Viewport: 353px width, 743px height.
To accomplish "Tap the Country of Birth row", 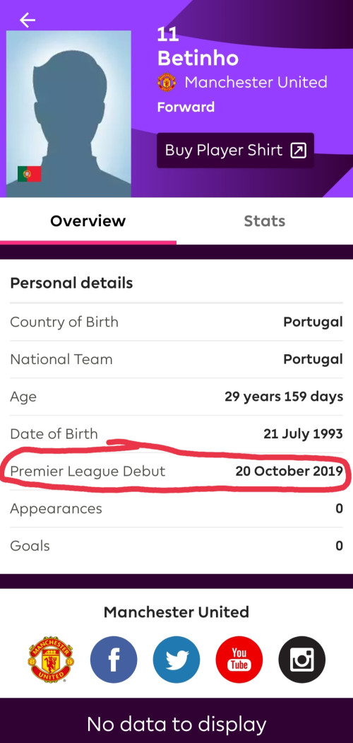I will point(176,322).
